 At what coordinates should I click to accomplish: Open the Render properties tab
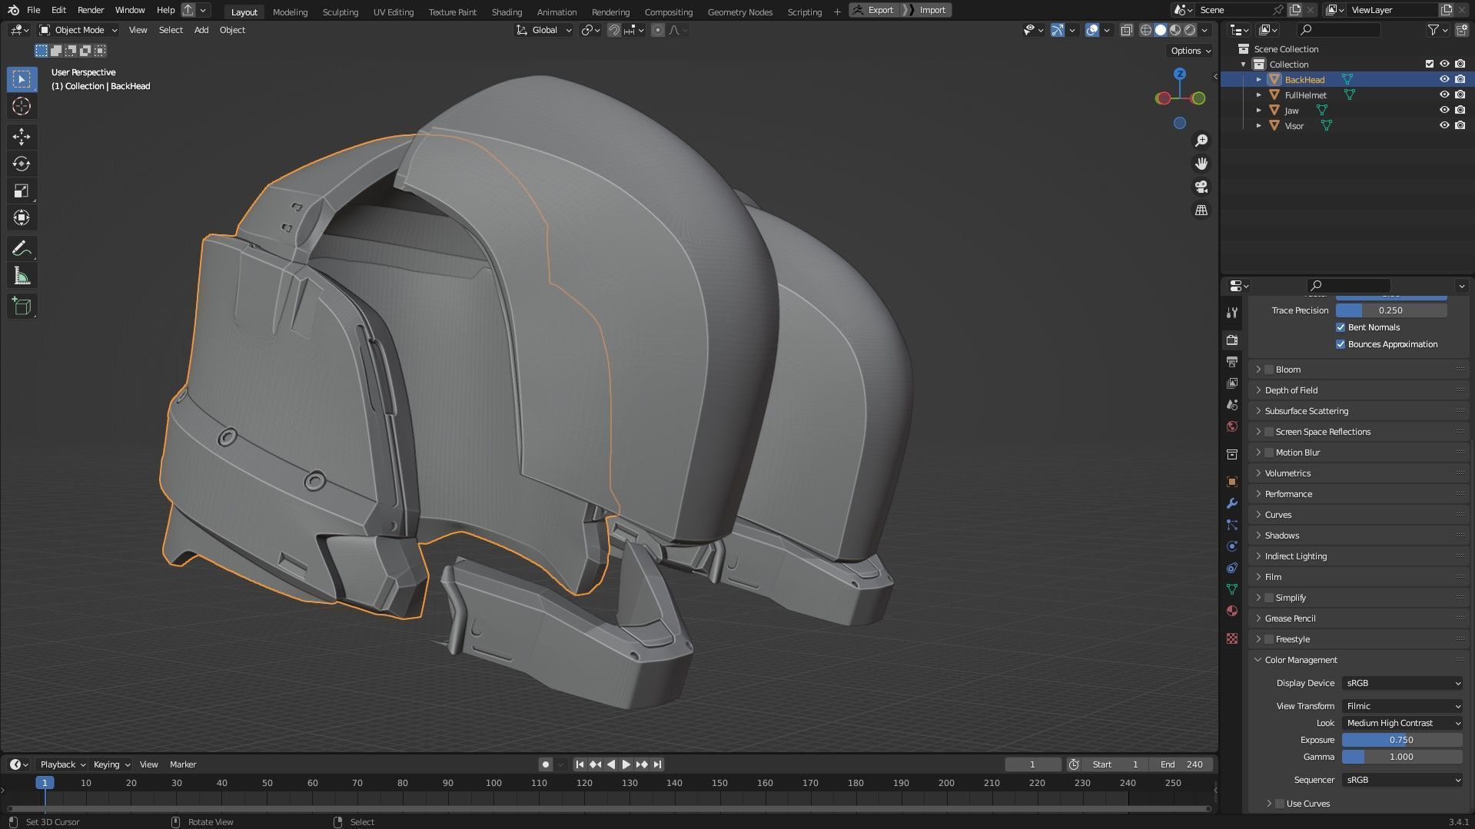pyautogui.click(x=1232, y=340)
